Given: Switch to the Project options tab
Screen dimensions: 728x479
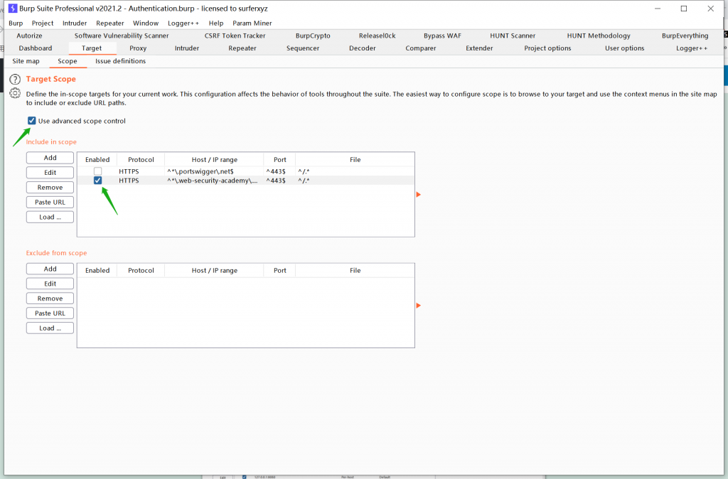Looking at the screenshot, I should 547,48.
